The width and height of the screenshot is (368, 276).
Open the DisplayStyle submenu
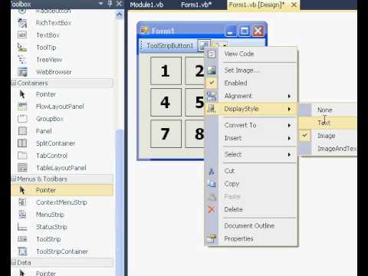point(251,109)
